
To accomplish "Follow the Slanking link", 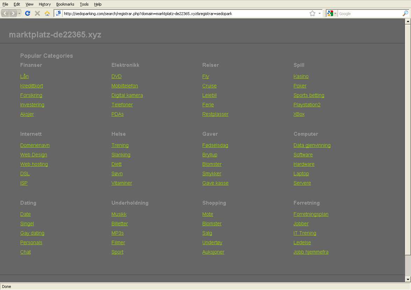I will (121, 155).
